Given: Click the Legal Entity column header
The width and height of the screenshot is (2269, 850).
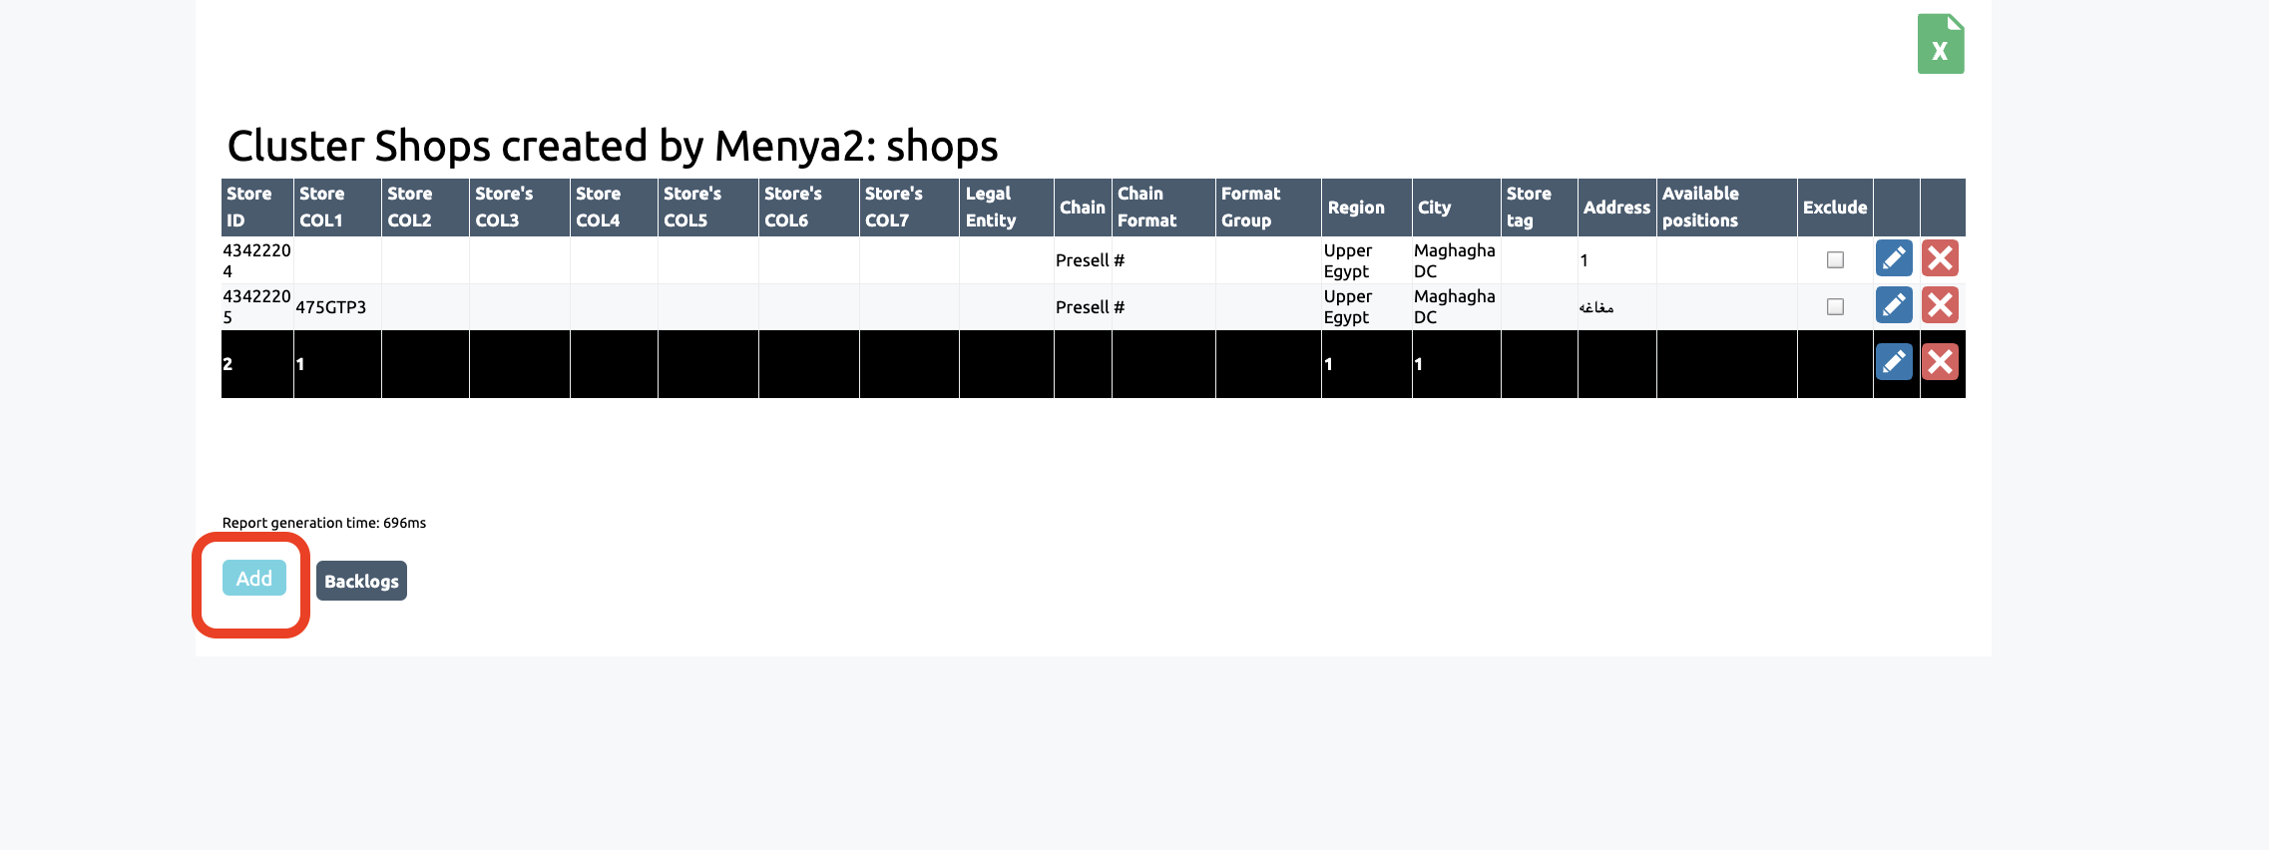Looking at the screenshot, I should 990,207.
